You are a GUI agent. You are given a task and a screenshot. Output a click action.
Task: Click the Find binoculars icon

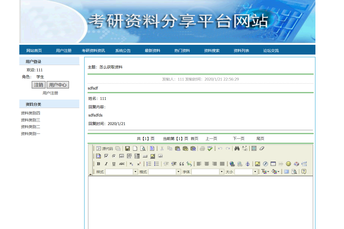pyautogui.click(x=237, y=148)
